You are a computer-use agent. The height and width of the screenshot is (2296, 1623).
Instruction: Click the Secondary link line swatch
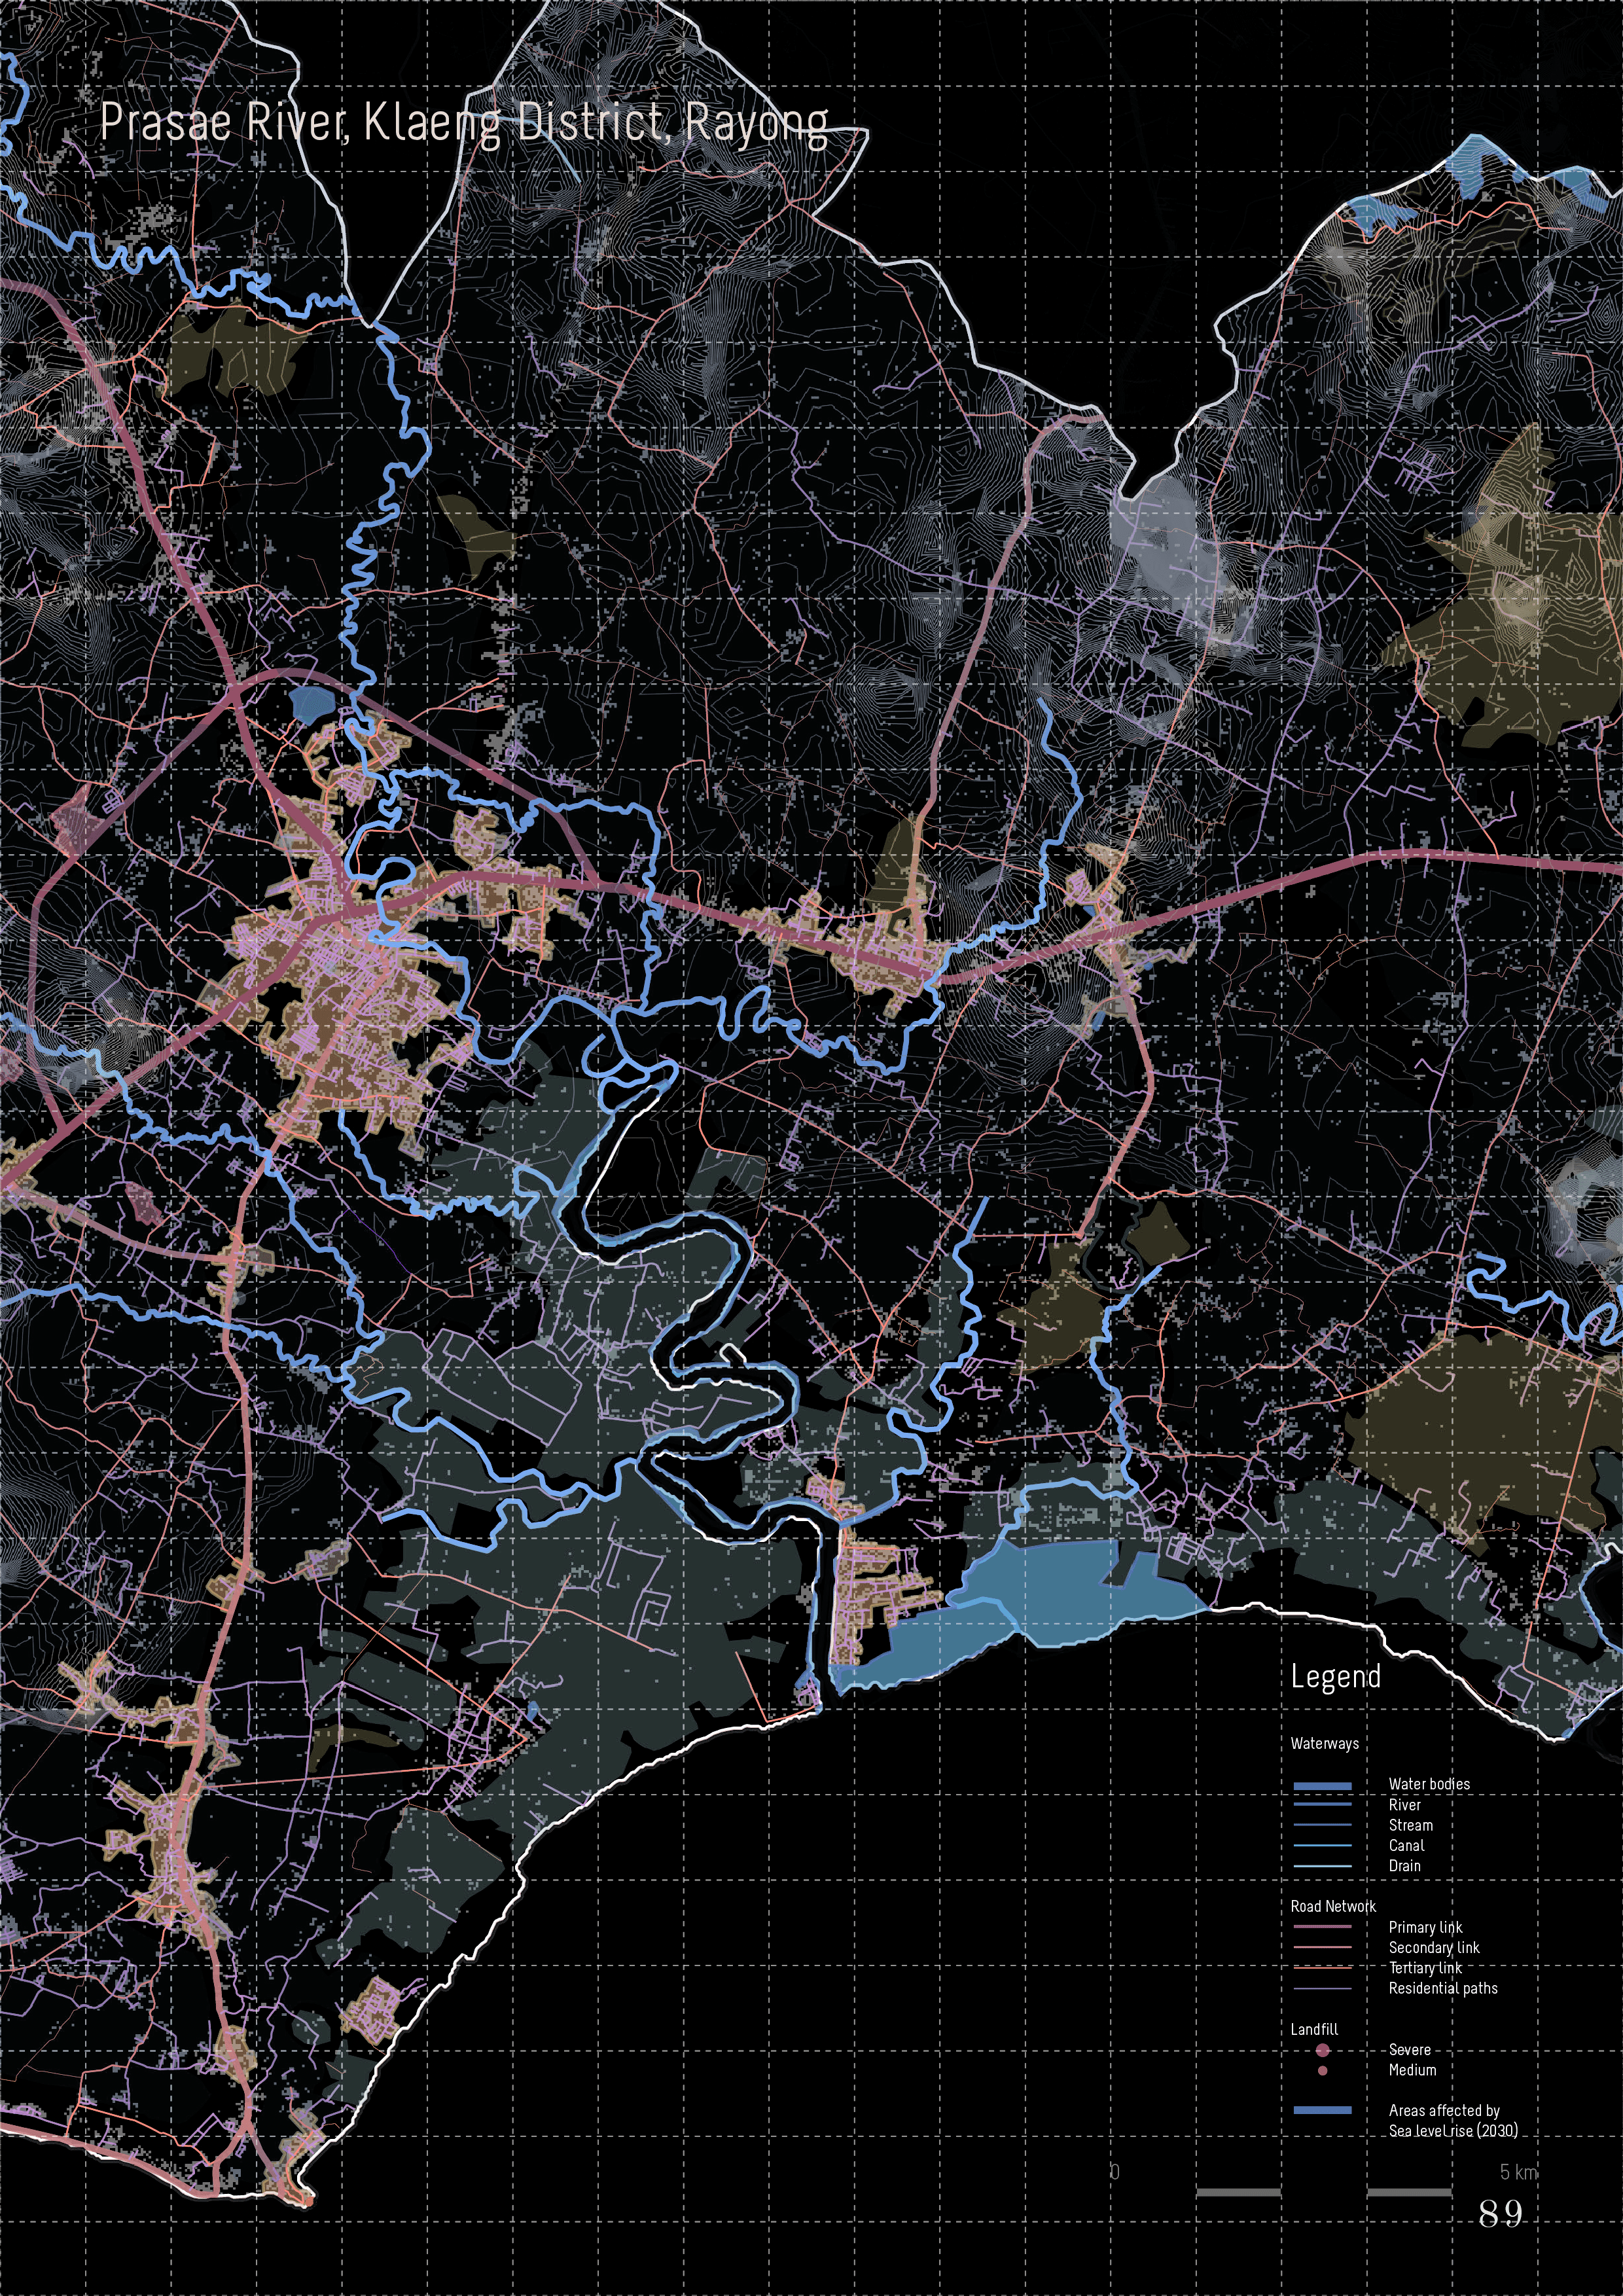click(x=1322, y=1947)
